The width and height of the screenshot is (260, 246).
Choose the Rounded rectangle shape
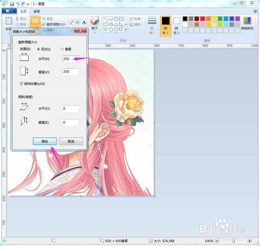pyautogui.click(x=106, y=24)
